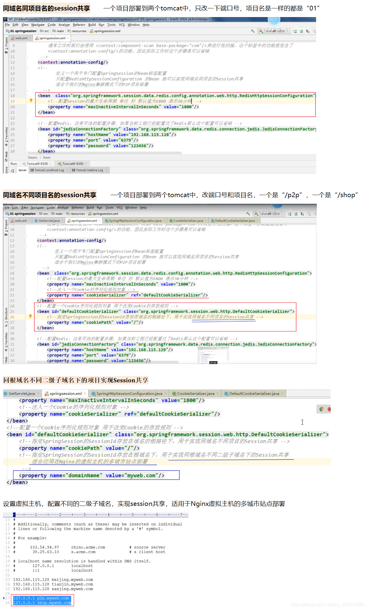Close DefaultCookieSerializer.java tab in third editor
The height and width of the screenshot is (610, 366).
pyautogui.click(x=282, y=393)
